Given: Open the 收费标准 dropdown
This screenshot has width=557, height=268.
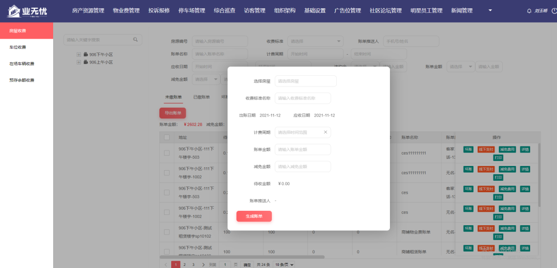Looking at the screenshot, I should point(315,41).
